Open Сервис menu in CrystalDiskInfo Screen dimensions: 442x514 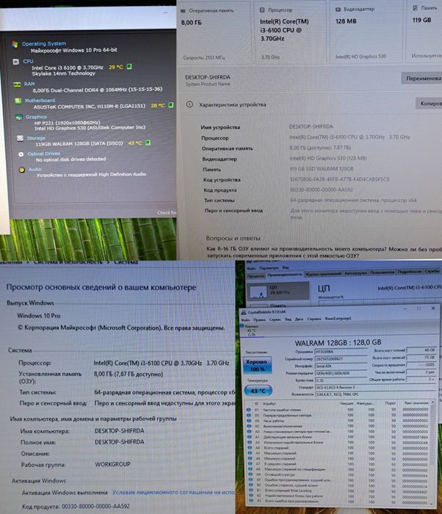[275, 319]
